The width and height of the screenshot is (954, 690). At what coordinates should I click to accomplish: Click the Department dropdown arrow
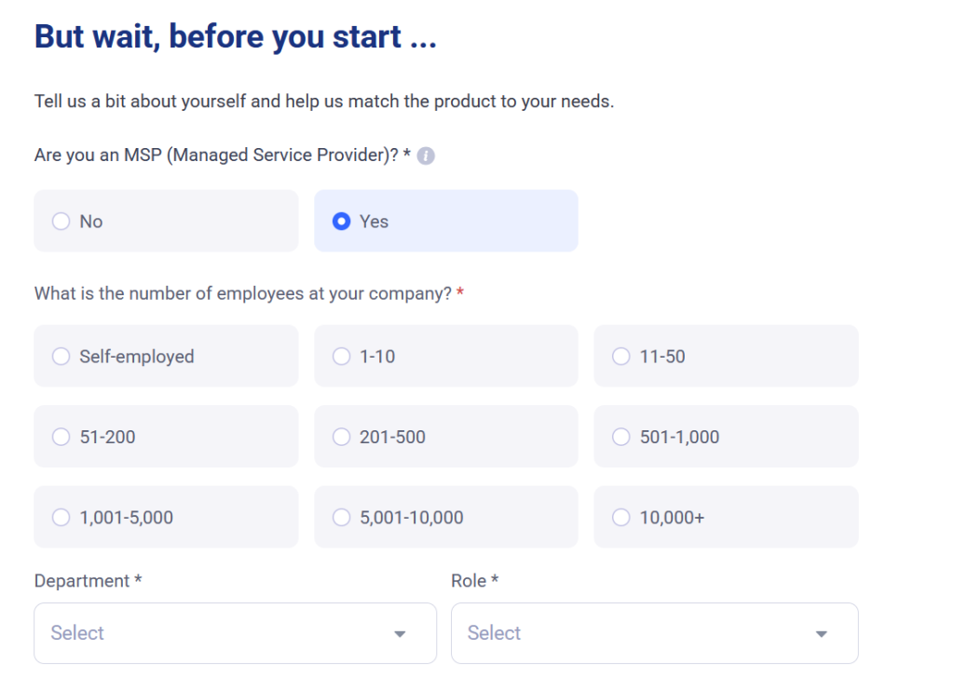coord(400,634)
